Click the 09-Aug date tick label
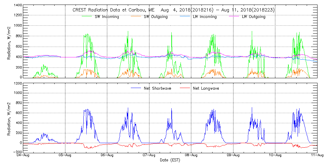This screenshot has height=163, width=327. (233, 156)
